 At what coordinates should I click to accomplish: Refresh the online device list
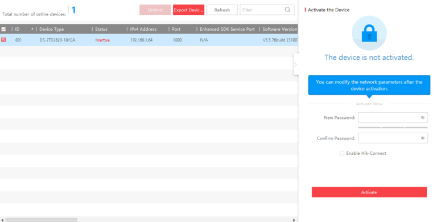coord(222,10)
